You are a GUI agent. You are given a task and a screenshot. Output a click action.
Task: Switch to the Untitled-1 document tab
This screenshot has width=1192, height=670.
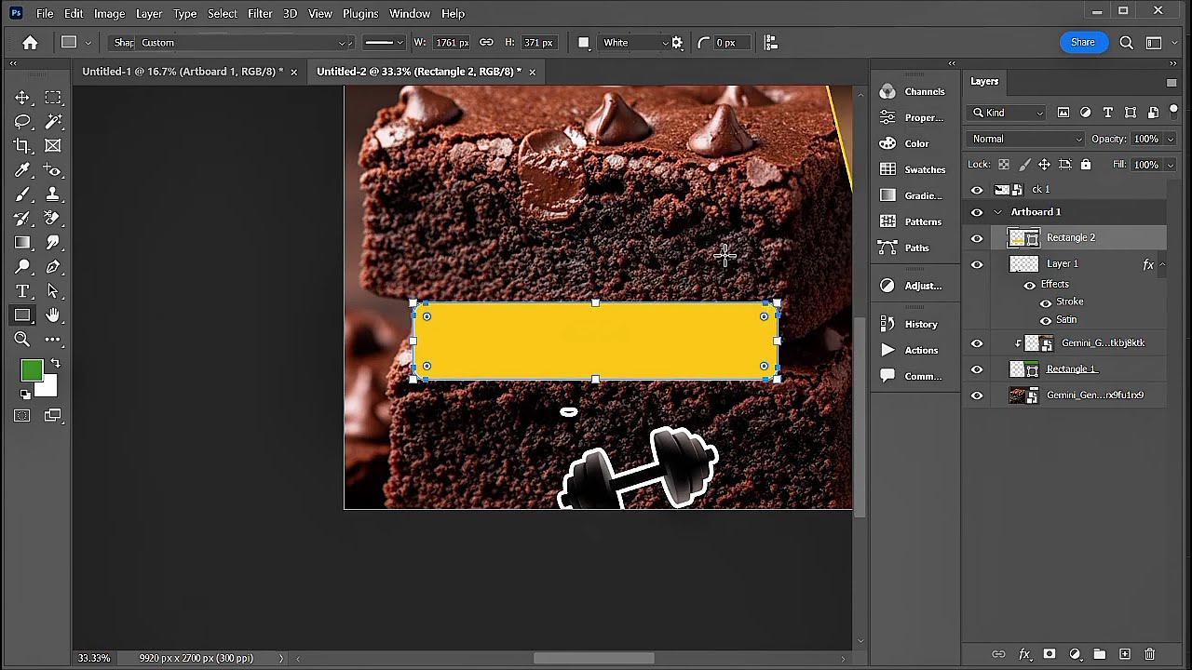point(183,72)
